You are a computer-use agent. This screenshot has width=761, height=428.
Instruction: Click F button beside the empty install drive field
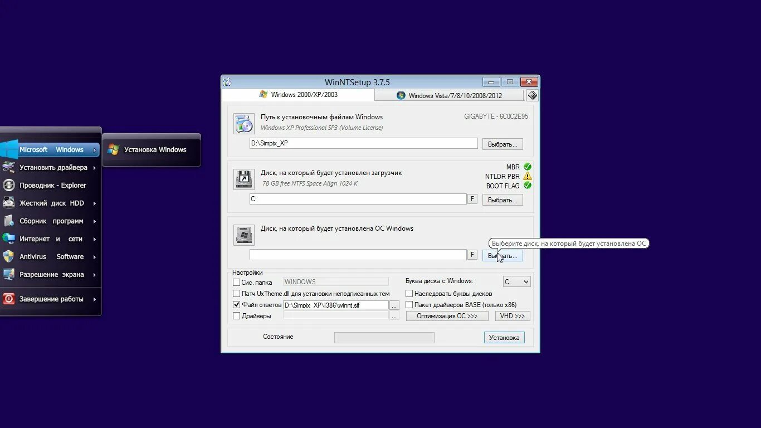tap(472, 255)
